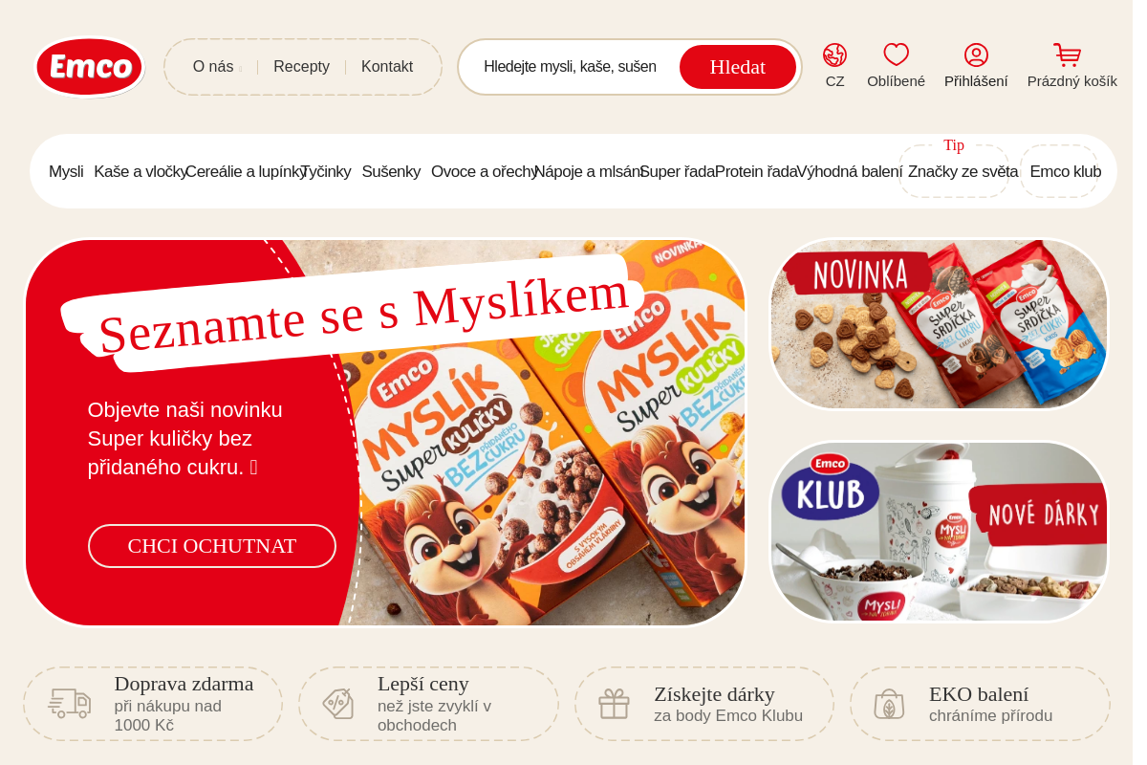Click the CHCI OCHUTNAT button

point(212,546)
